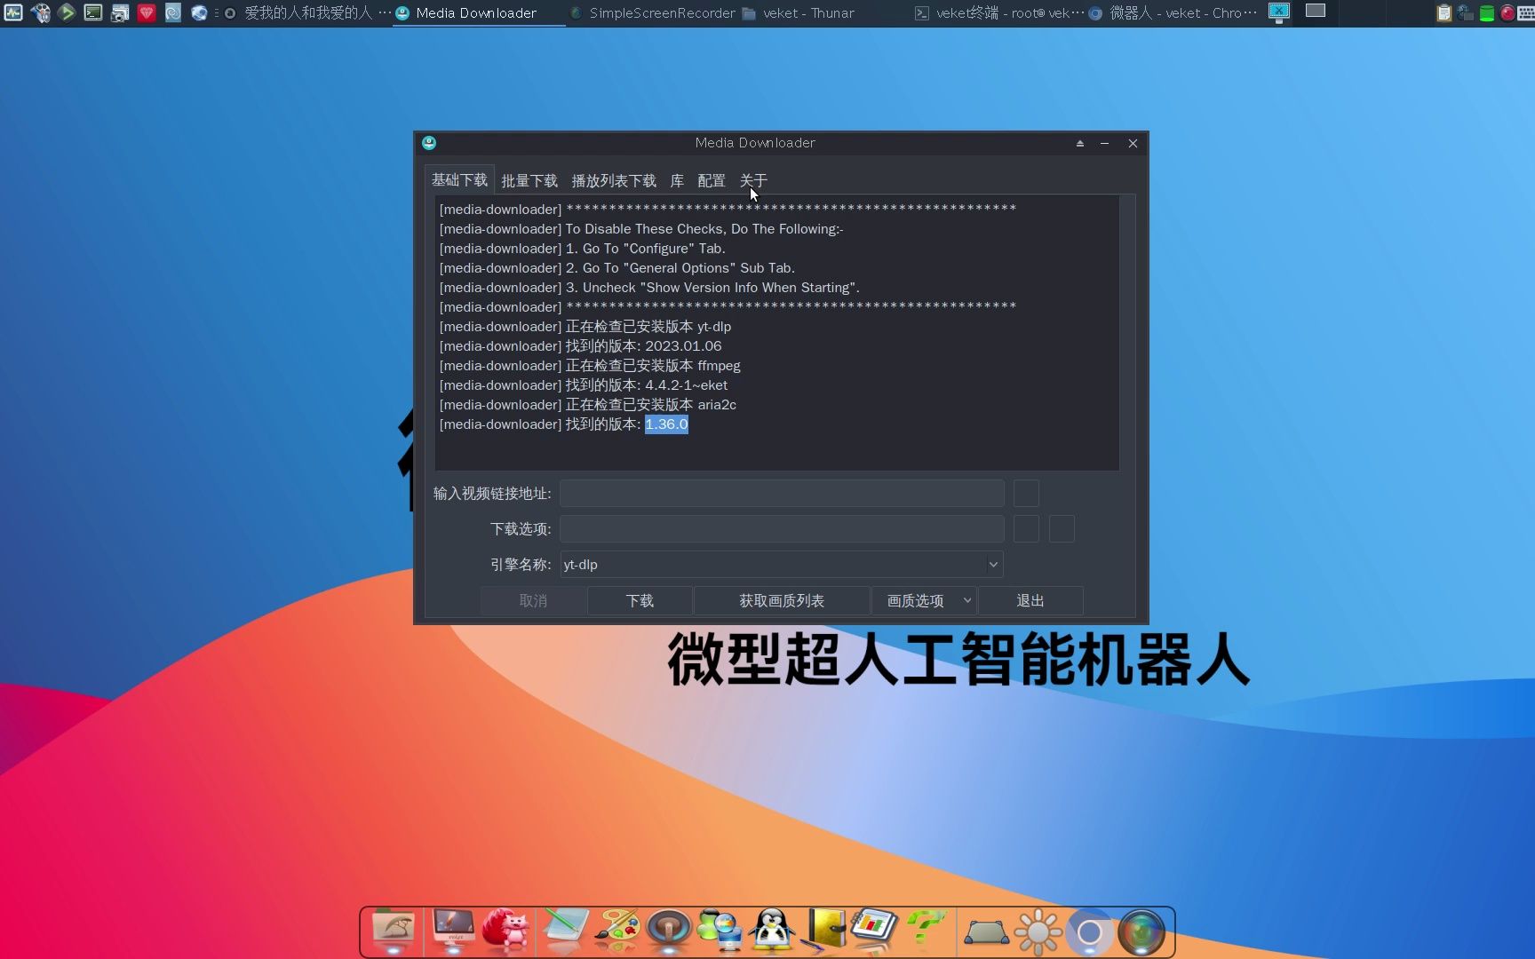
Task: Click the square button beside the URL field
Action: pos(1026,494)
